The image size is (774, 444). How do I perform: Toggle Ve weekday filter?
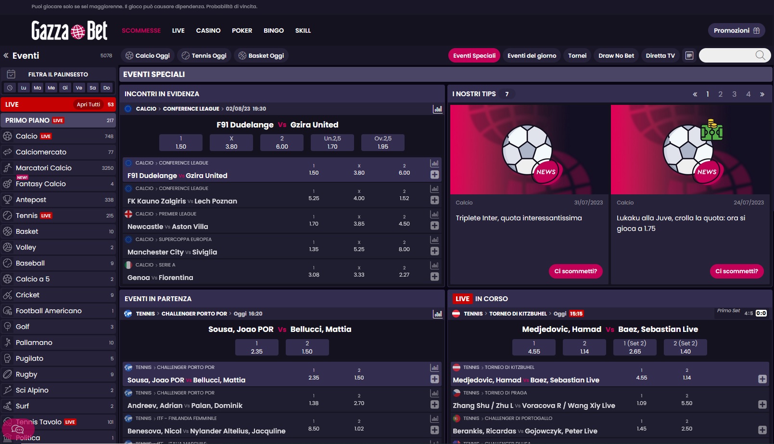click(x=79, y=88)
